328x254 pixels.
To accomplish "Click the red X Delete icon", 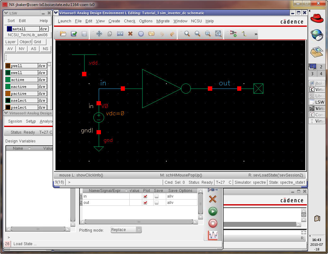I will point(130,34).
